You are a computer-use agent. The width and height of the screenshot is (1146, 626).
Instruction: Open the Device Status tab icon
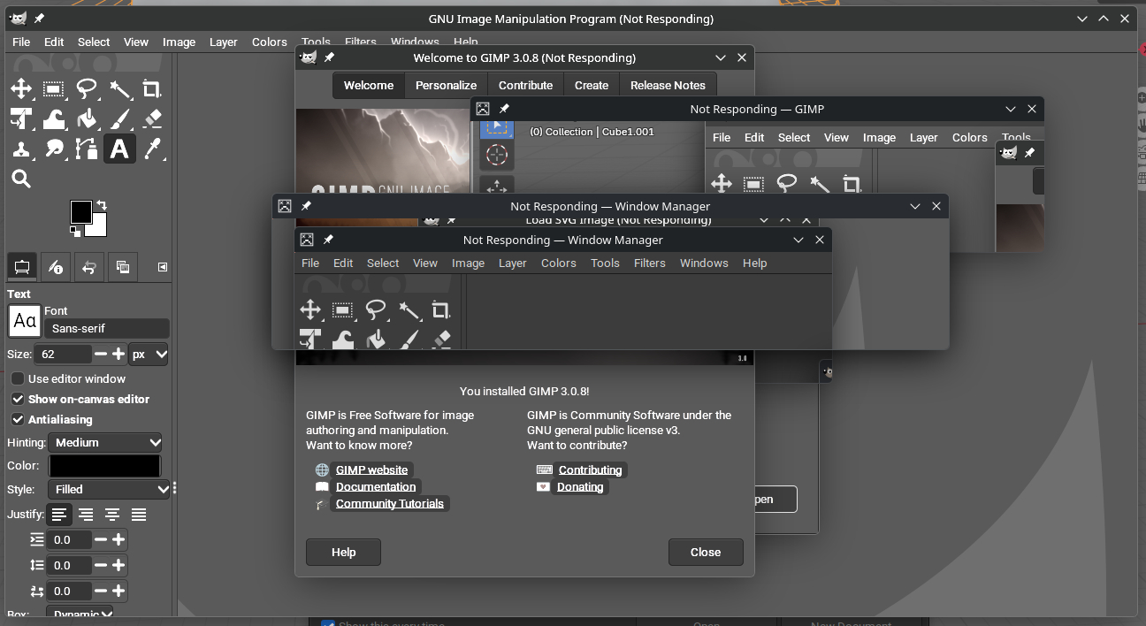pyautogui.click(x=56, y=267)
